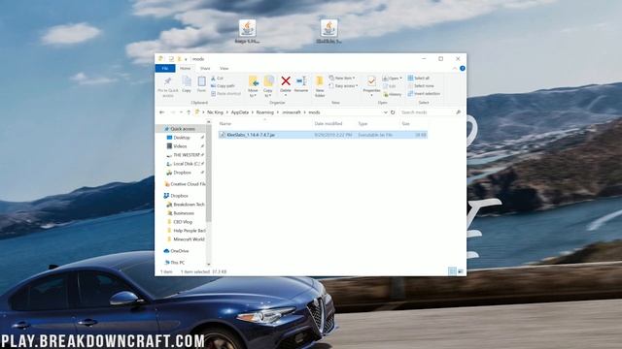The image size is (622, 349).
Task: Open the address bar history dropdown
Action: point(385,112)
